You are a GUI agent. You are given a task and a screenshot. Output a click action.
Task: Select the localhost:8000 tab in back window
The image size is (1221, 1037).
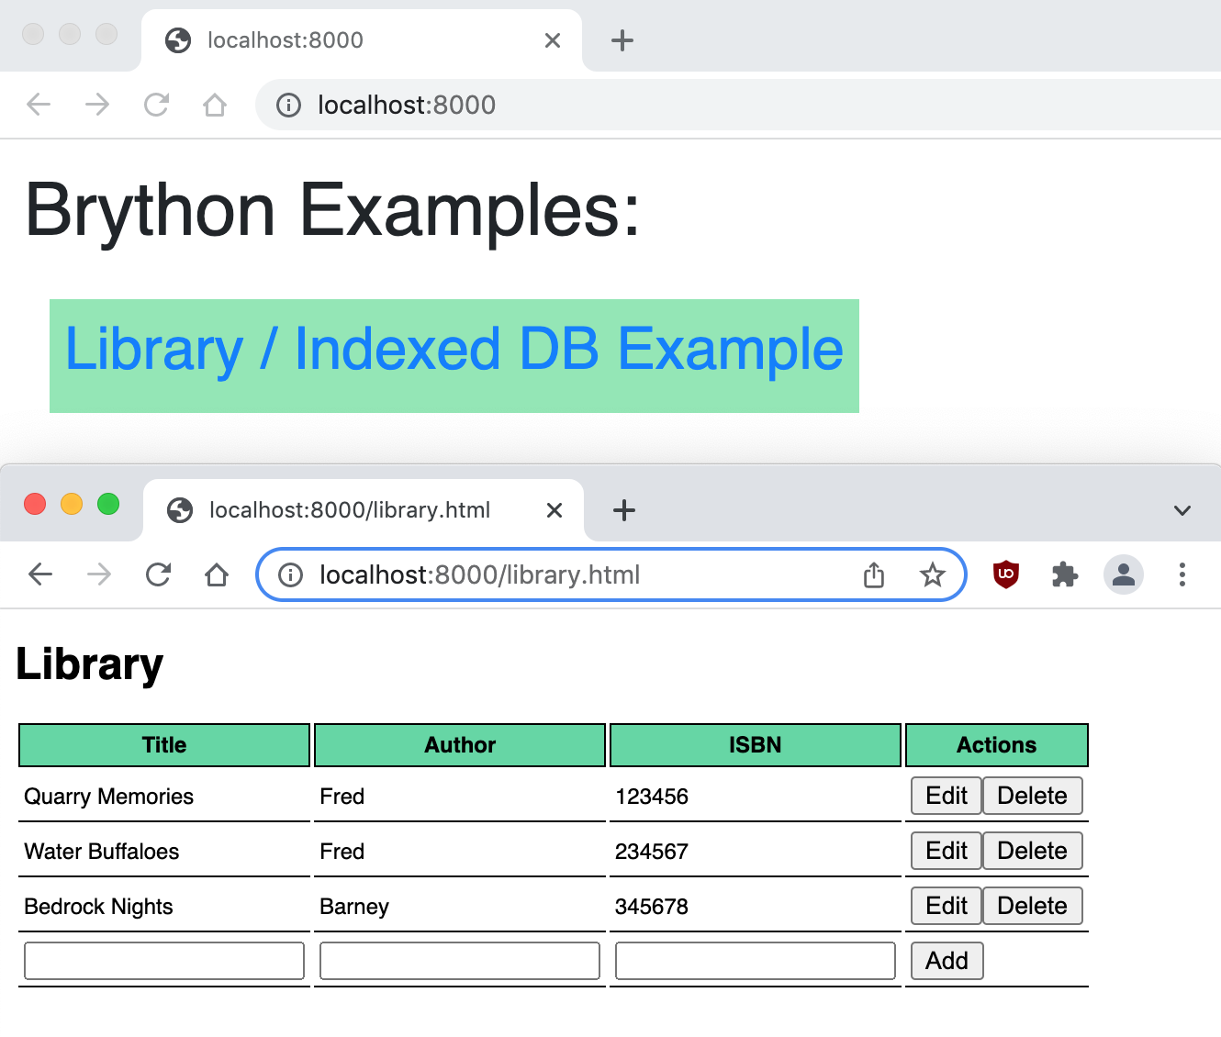(x=362, y=40)
